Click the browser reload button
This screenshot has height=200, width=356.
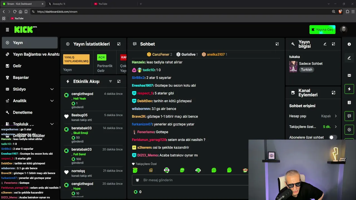click(x=15, y=12)
